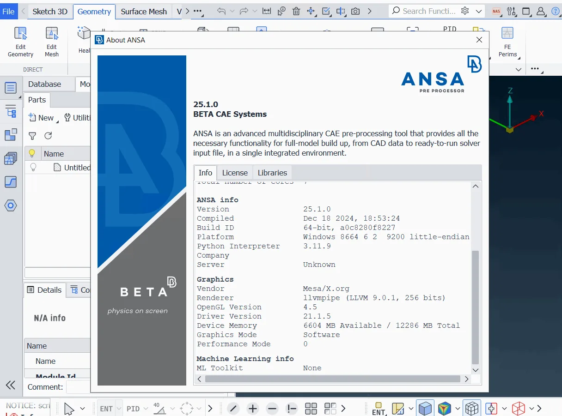562x416 pixels.
Task: Open the Undo history dropdown arrow
Action: pos(232,11)
